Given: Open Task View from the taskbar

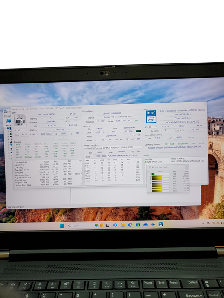Looking at the screenshot, I should (x=108, y=225).
